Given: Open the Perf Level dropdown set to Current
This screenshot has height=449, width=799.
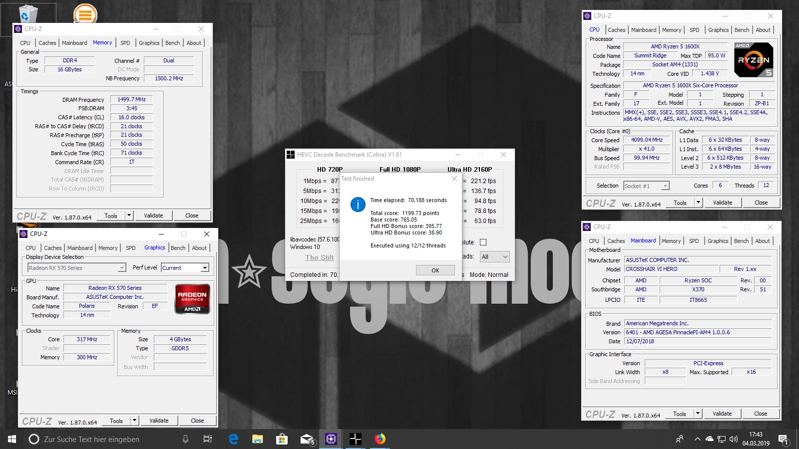Looking at the screenshot, I should point(185,268).
